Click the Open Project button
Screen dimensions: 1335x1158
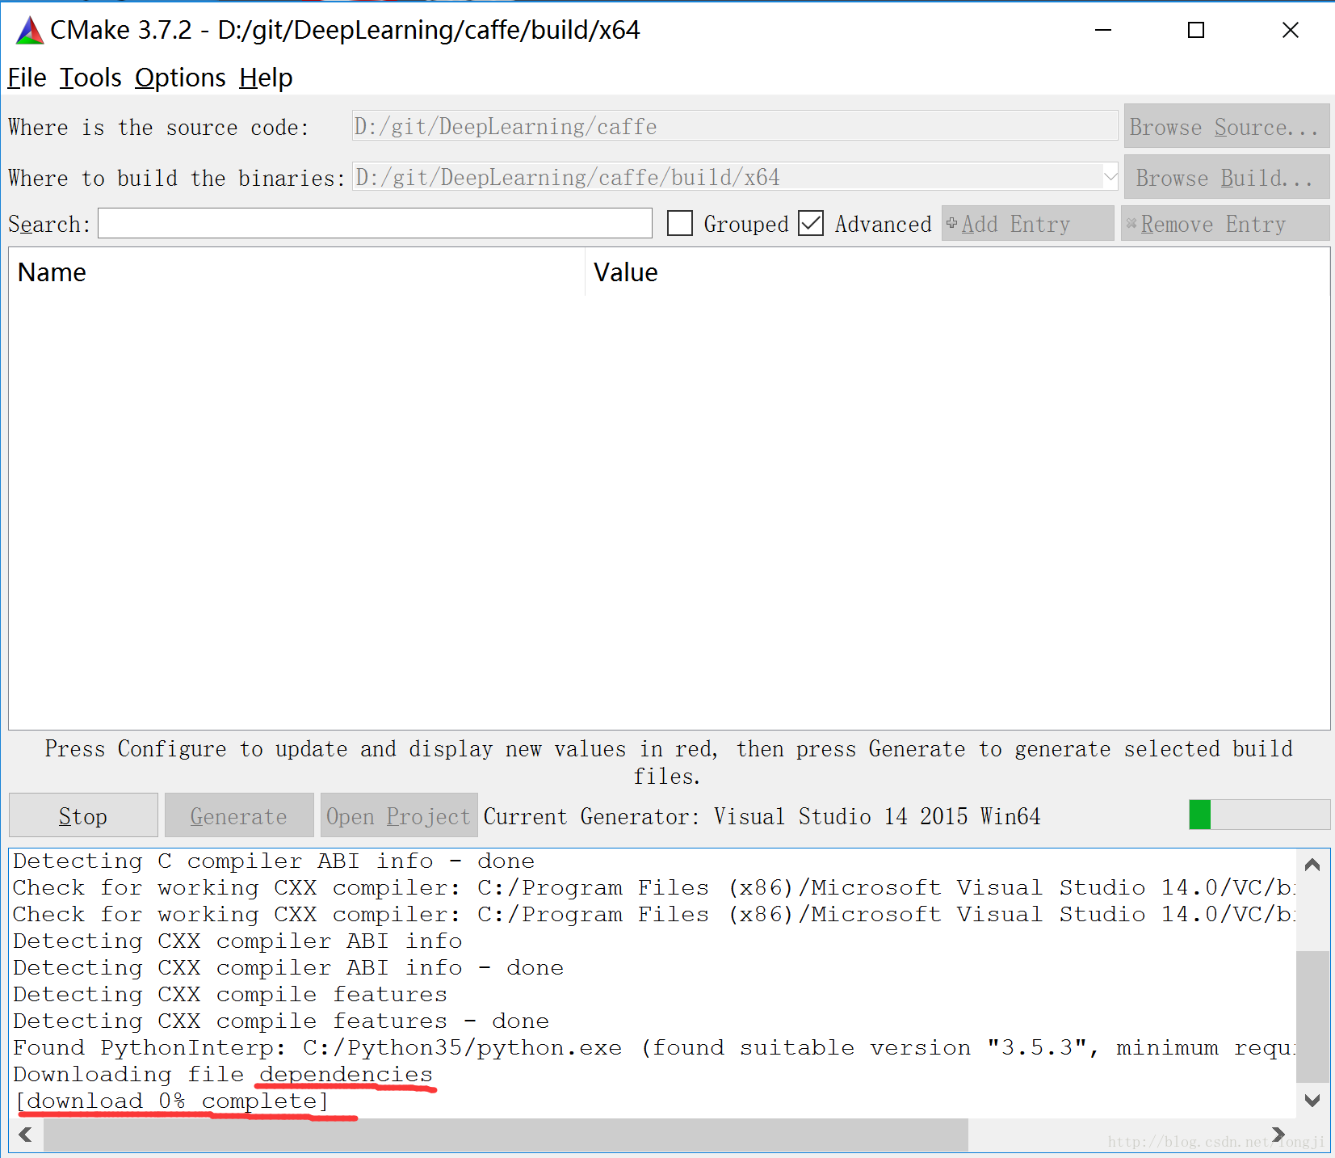398,815
